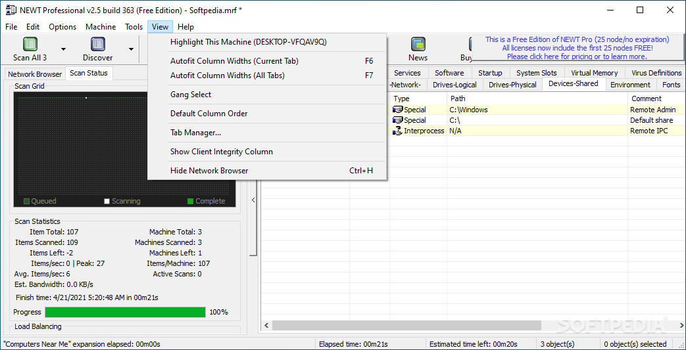Viewport: 686px width, 350px height.
Task: Click the Default share comment cell
Action: pos(656,120)
